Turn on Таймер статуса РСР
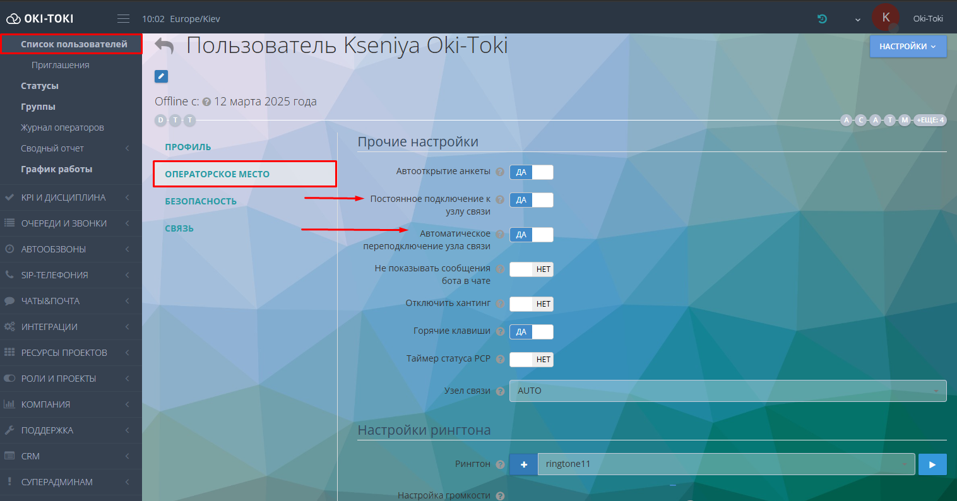Screen dimensions: 957x501 [x=532, y=360]
